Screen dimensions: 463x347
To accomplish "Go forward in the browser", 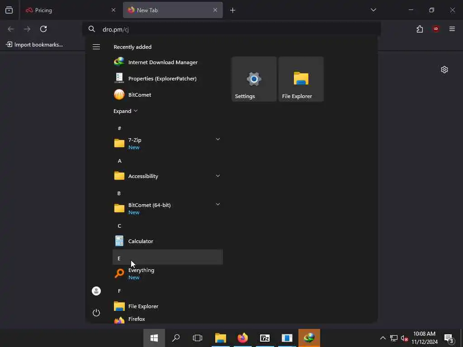I will click(x=27, y=29).
